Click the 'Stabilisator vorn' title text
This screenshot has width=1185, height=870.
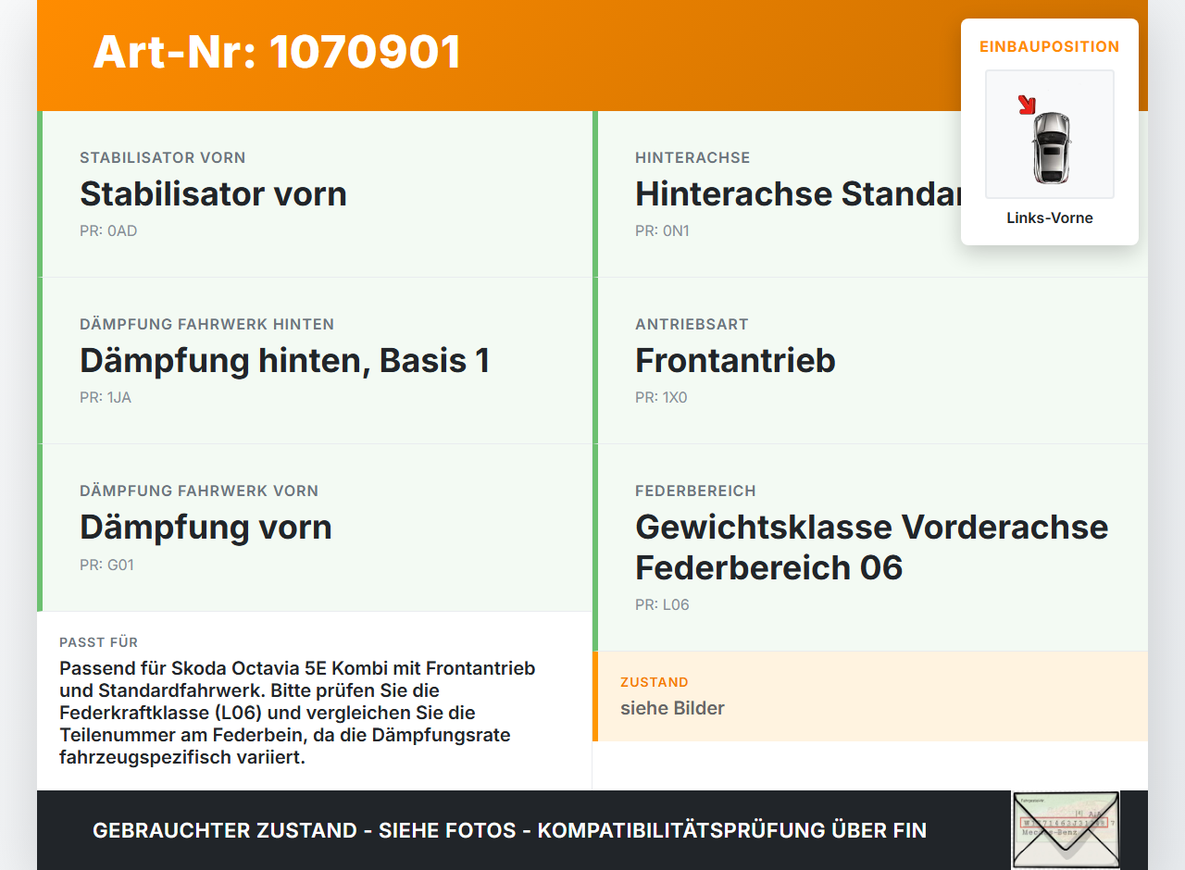[213, 193]
